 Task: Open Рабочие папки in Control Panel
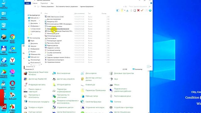point(92,96)
